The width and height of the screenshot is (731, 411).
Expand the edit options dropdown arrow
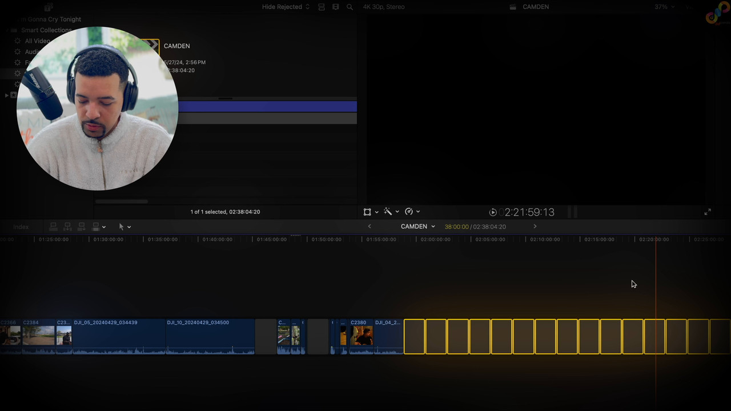(103, 227)
